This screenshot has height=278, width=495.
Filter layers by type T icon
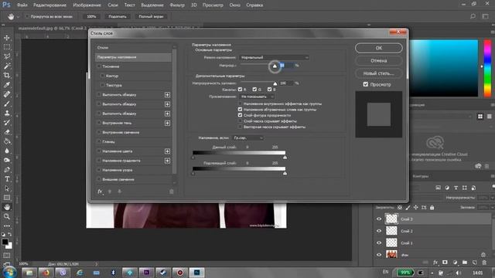click(456, 188)
